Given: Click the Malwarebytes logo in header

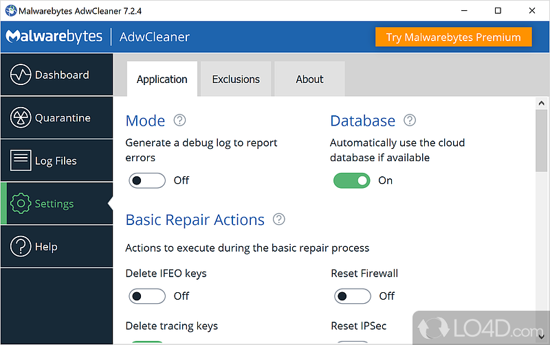Looking at the screenshot, I should (54, 37).
